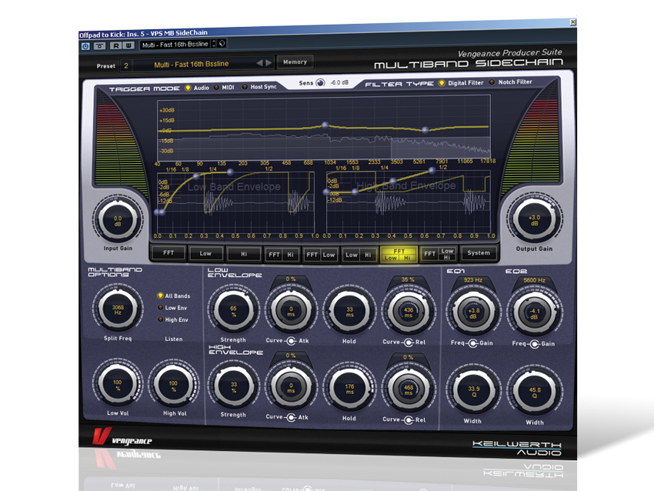
Task: Toggle Low Envelope Curve-Atk switch
Action: 291,340
